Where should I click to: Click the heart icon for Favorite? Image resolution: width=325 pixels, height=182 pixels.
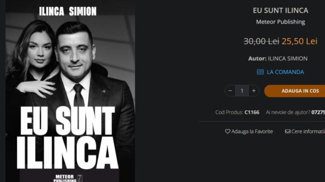227,132
